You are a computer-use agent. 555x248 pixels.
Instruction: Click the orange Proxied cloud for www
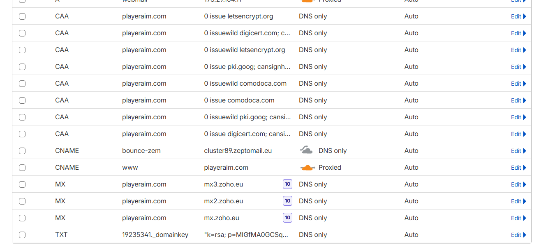[x=307, y=167]
